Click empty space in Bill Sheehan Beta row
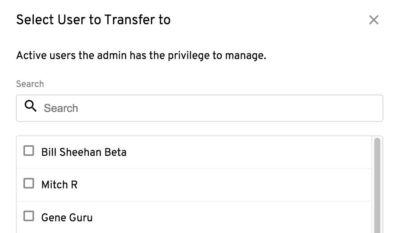 pyautogui.click(x=247, y=152)
